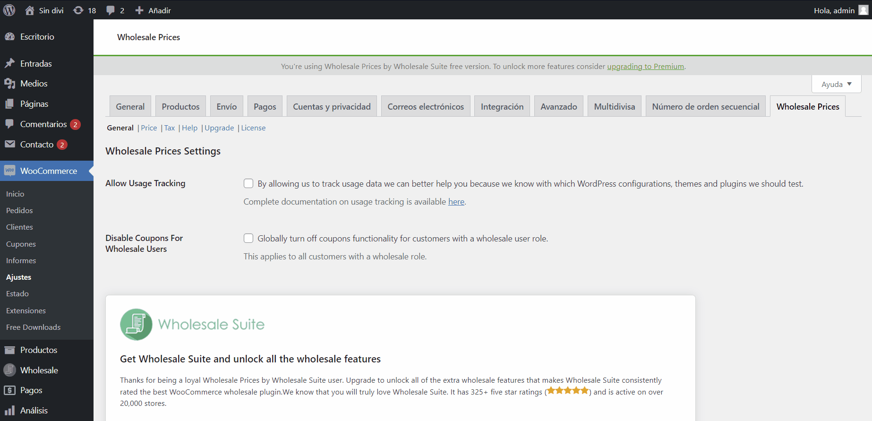Click the WordPress logo icon

pos(9,10)
